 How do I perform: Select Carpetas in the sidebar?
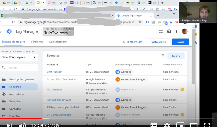[x=15, y=109]
